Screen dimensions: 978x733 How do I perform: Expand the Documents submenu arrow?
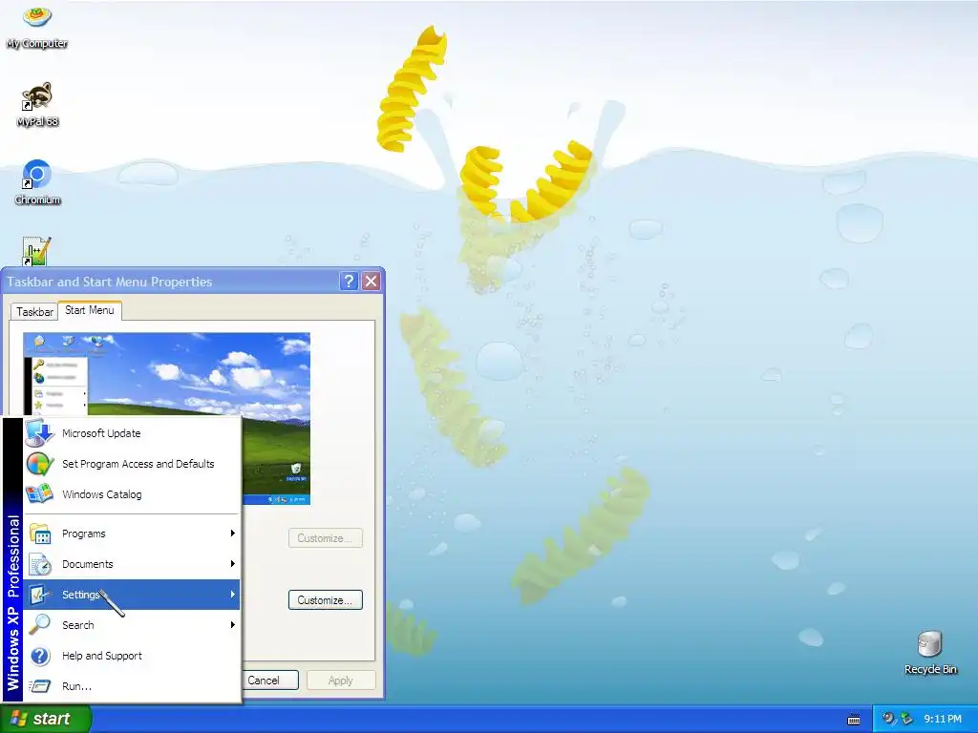232,564
